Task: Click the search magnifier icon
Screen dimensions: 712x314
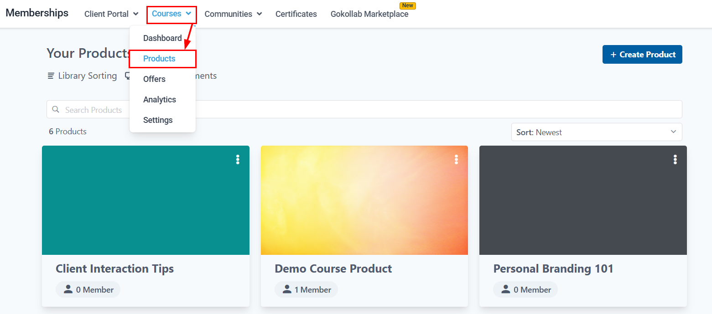Action: tap(56, 109)
